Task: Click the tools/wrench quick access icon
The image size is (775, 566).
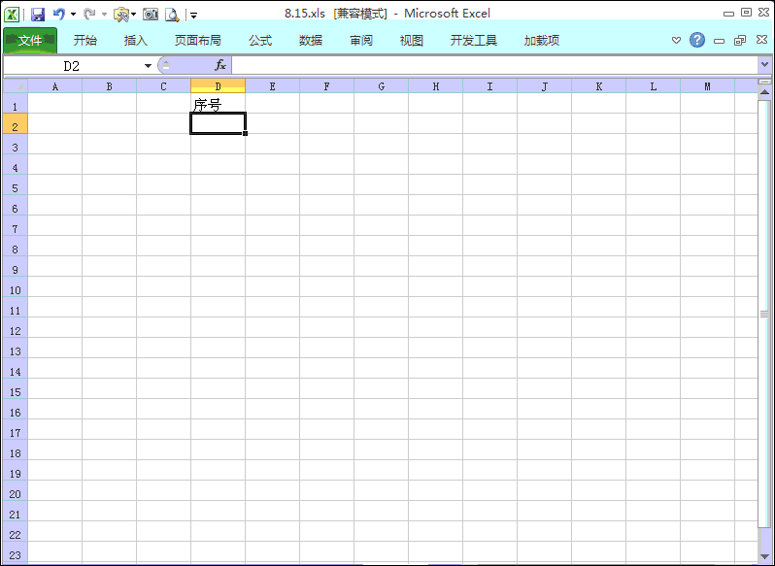Action: click(120, 15)
